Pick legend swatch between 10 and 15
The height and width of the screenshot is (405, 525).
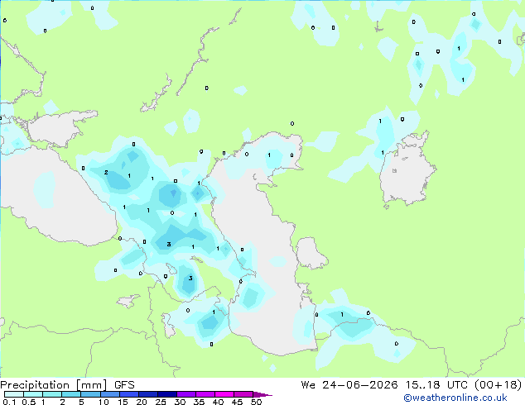109,394
